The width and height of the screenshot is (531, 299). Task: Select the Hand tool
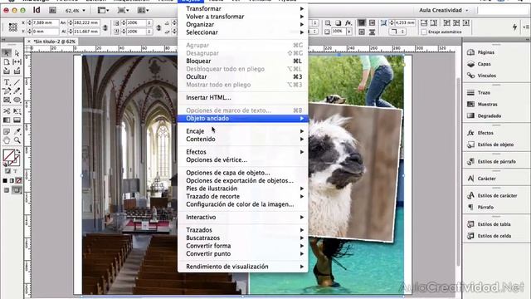pyautogui.click(x=7, y=140)
